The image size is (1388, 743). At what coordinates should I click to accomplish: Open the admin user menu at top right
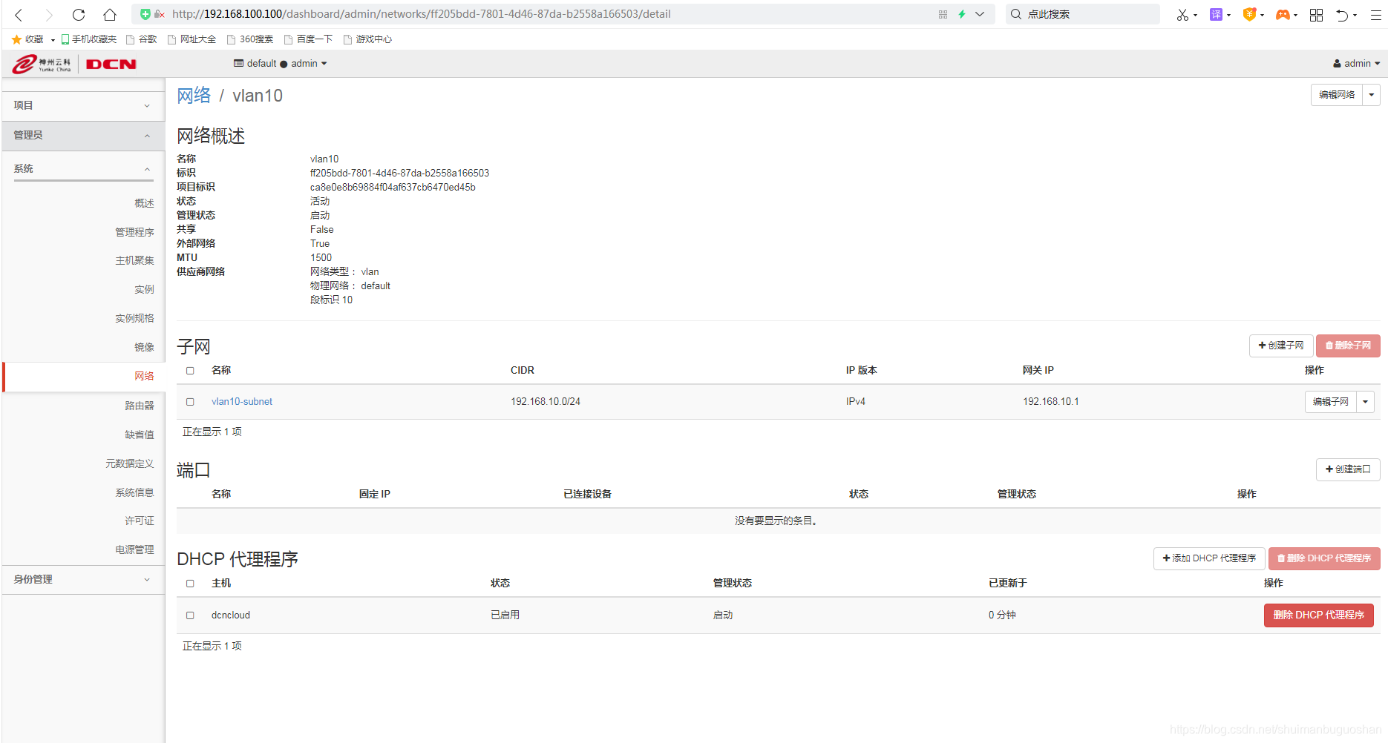(1357, 64)
